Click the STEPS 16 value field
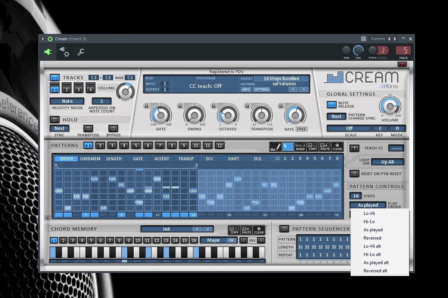 [x=356, y=196]
